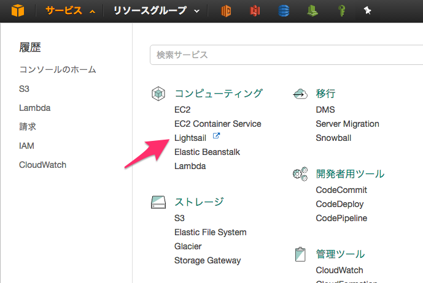The height and width of the screenshot is (283, 423).
Task: Open the orange EC2 shortcut icon
Action: 228,11
